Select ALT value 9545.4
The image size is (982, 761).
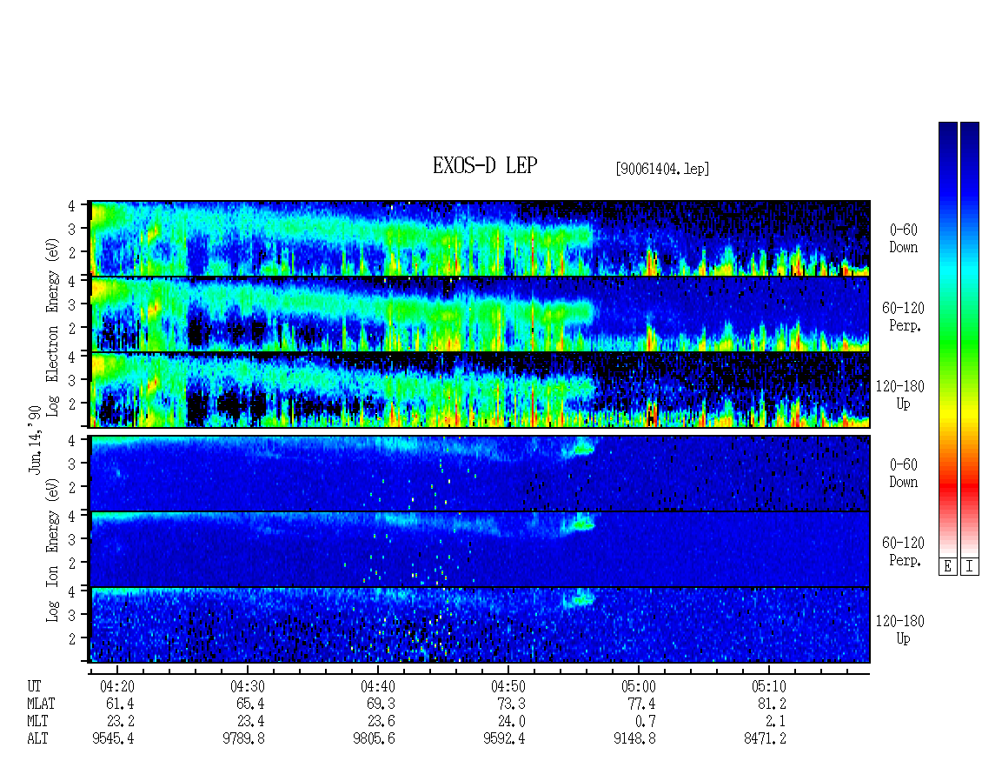click(x=113, y=739)
